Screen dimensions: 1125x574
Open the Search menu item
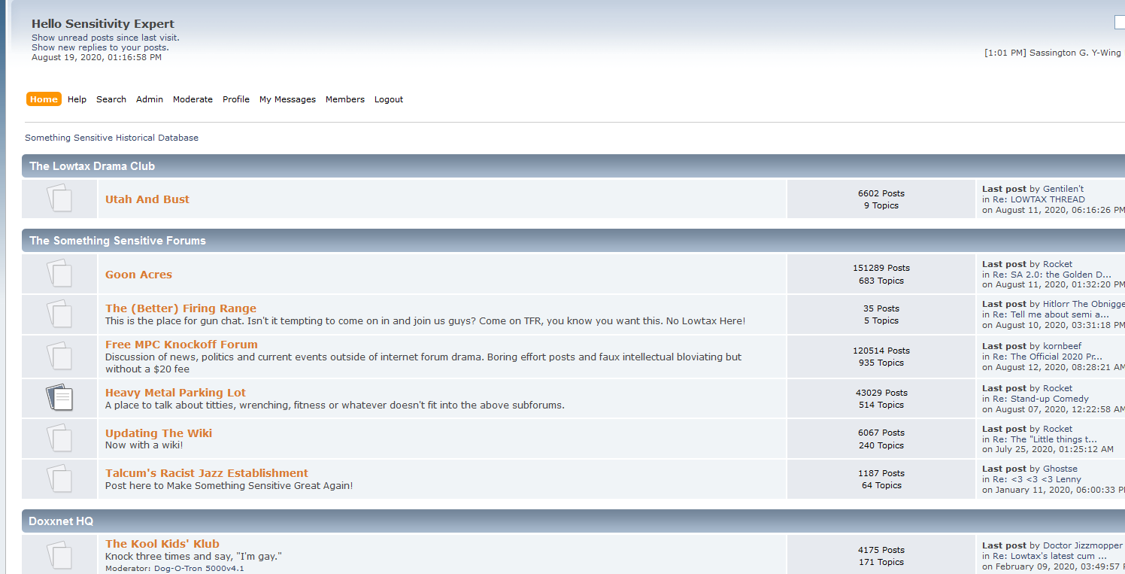(x=111, y=99)
